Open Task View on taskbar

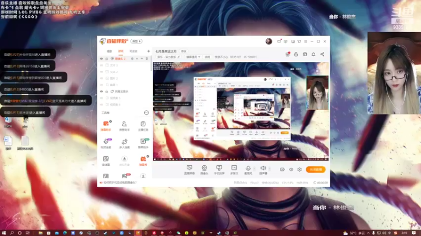[28, 233]
